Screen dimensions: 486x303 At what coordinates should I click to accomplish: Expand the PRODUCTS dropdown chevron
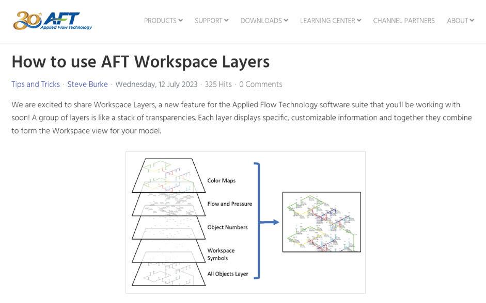[x=180, y=21]
